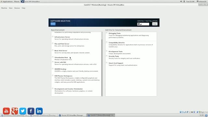This screenshot has width=208, height=117.
Task: Select Virtualization Host base environment
Action: pos(53,58)
